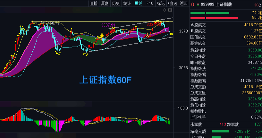Click the 指数振幅 row
The height and width of the screenshot is (138, 262).
pyautogui.click(x=226, y=81)
